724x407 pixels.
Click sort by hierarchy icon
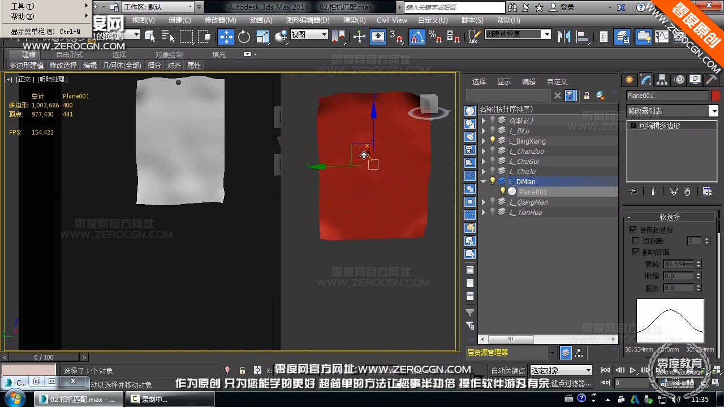[x=579, y=353]
